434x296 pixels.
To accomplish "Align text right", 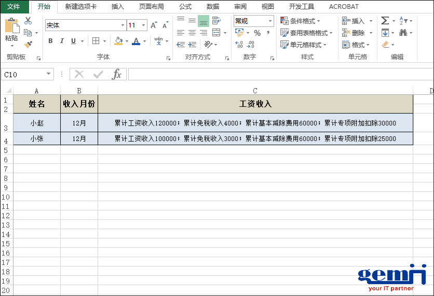I will pos(204,33).
